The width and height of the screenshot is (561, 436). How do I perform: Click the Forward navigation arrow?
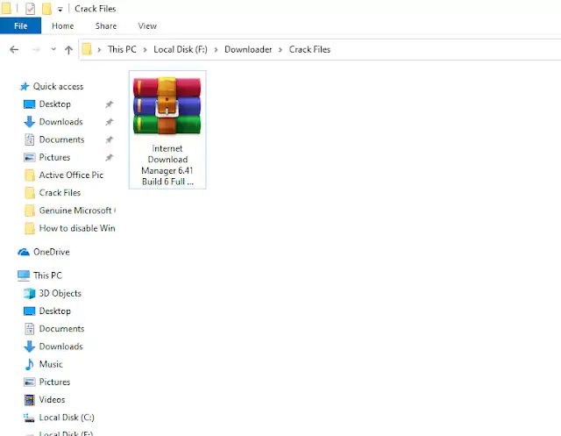click(36, 49)
